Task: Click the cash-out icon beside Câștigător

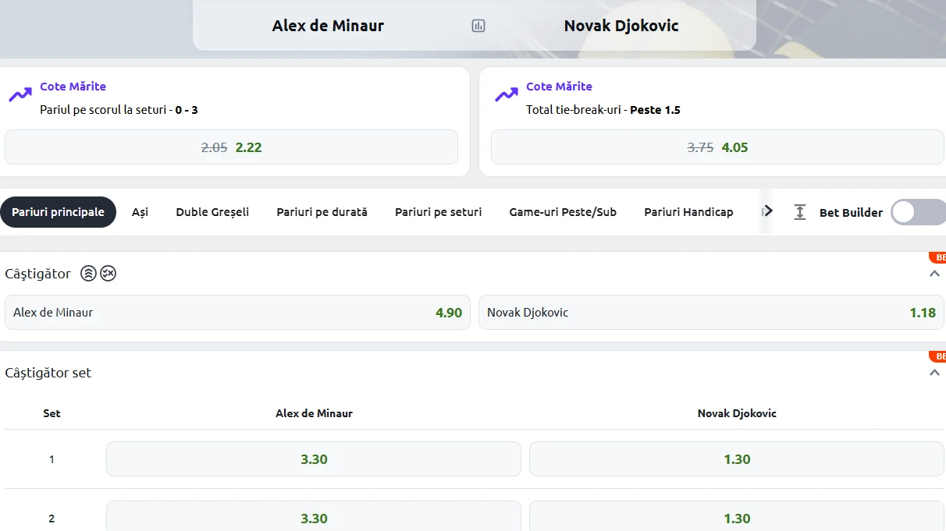Action: [108, 274]
